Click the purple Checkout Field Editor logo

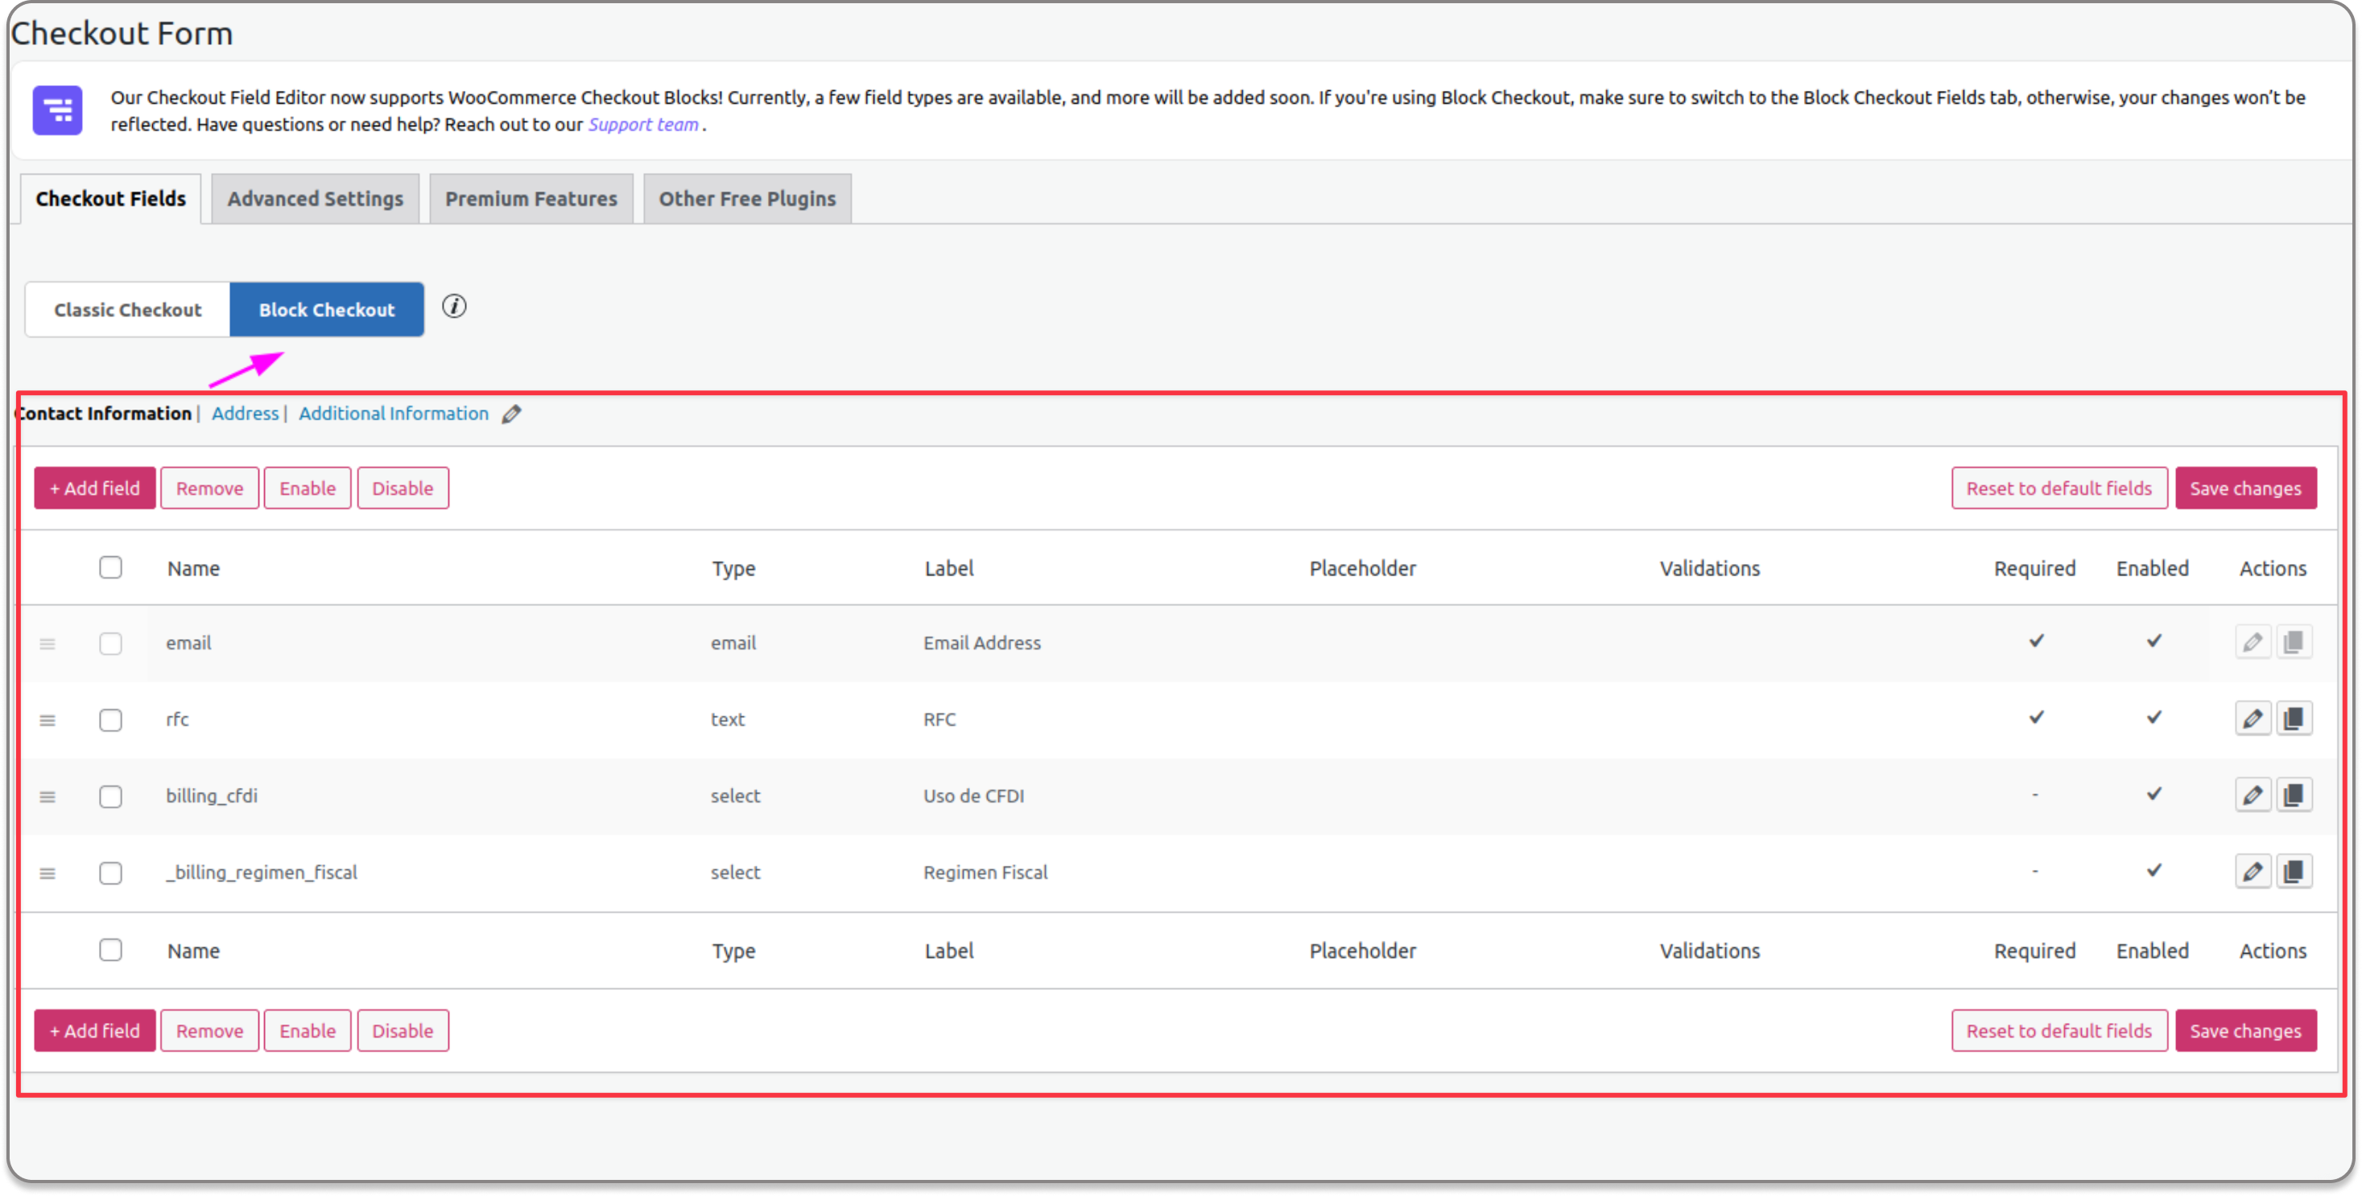point(58,110)
